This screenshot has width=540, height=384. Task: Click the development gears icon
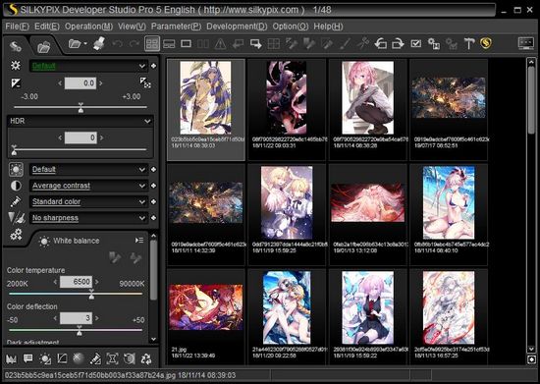pyautogui.click(x=16, y=235)
